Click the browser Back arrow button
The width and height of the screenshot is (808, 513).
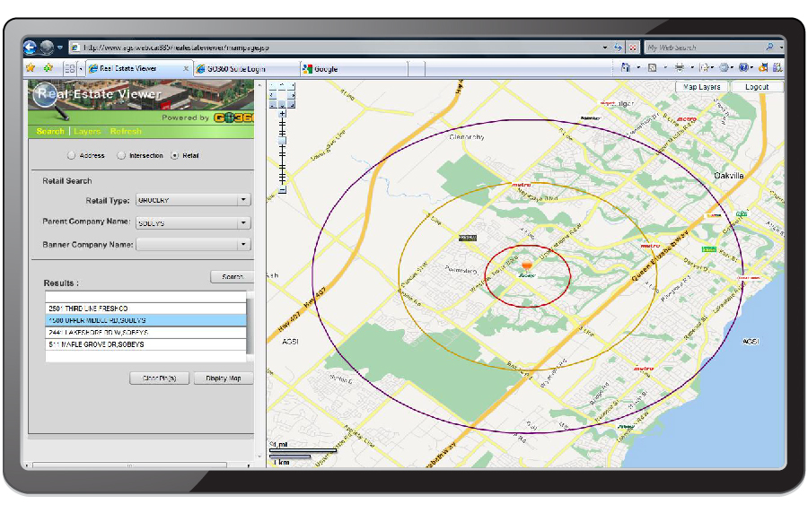30,48
